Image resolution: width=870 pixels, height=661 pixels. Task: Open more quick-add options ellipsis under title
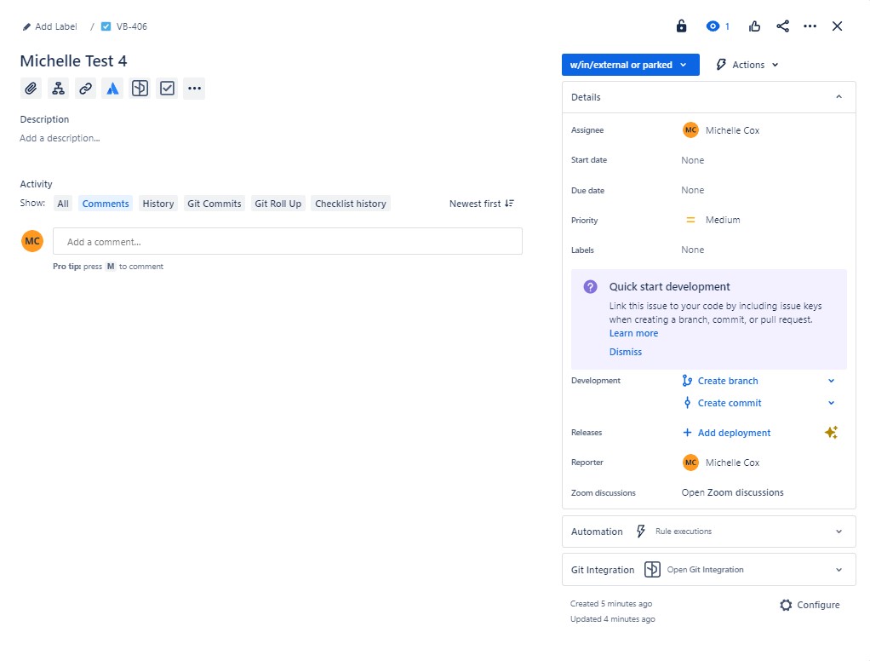194,89
